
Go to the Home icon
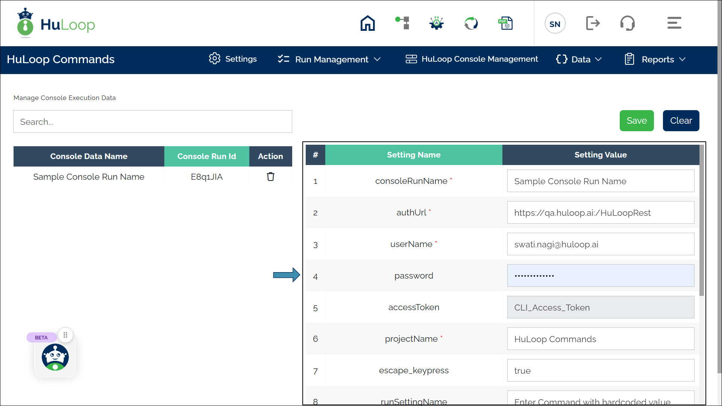click(367, 23)
